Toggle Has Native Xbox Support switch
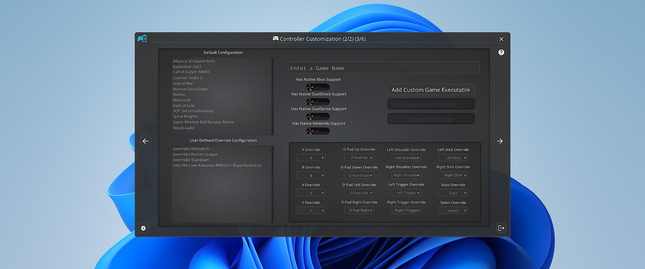This screenshot has width=645, height=269. click(317, 87)
